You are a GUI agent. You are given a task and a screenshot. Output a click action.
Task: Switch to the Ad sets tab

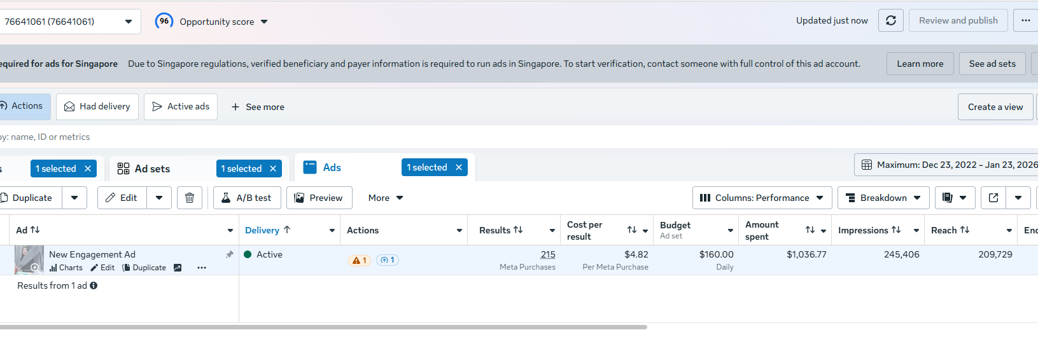click(153, 168)
